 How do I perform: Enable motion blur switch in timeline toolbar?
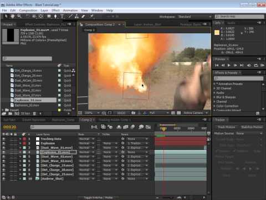click(x=132, y=127)
